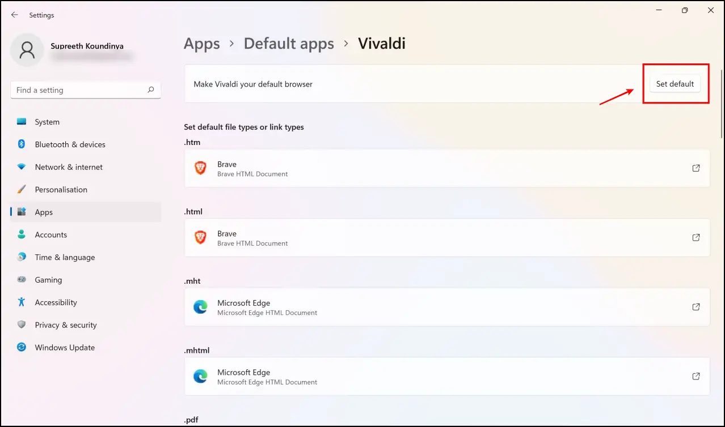
Task: Click the Microsoft Edge icon under .mht
Action: (x=200, y=307)
